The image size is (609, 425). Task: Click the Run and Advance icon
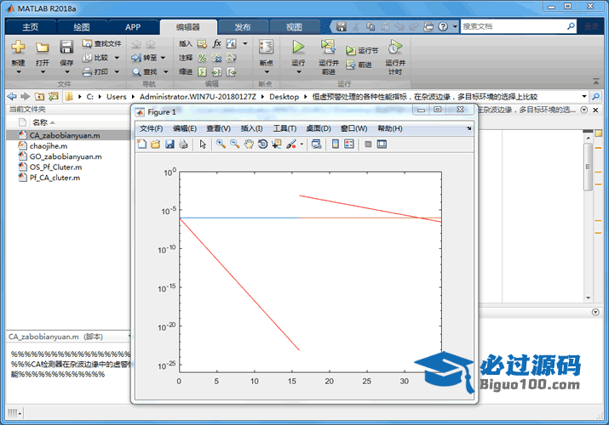pos(328,47)
